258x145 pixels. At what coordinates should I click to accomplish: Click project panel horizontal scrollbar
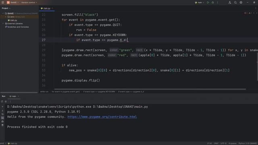tap(19, 93)
